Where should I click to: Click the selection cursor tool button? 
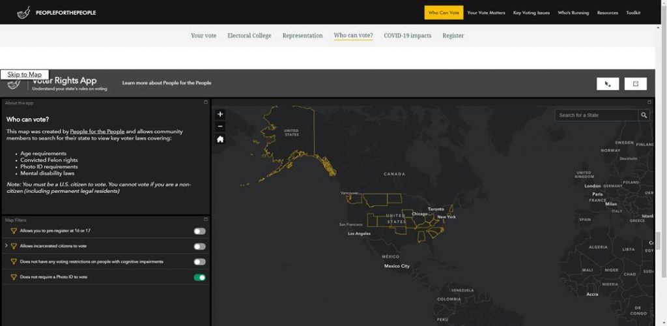click(x=608, y=84)
